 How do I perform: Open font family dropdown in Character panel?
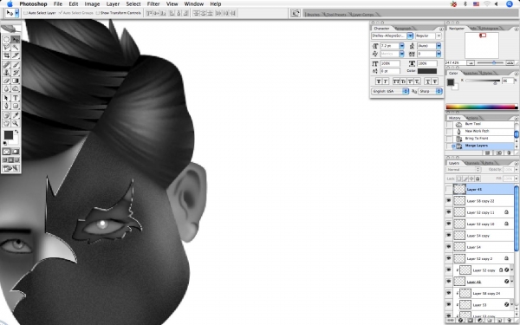[x=410, y=36]
